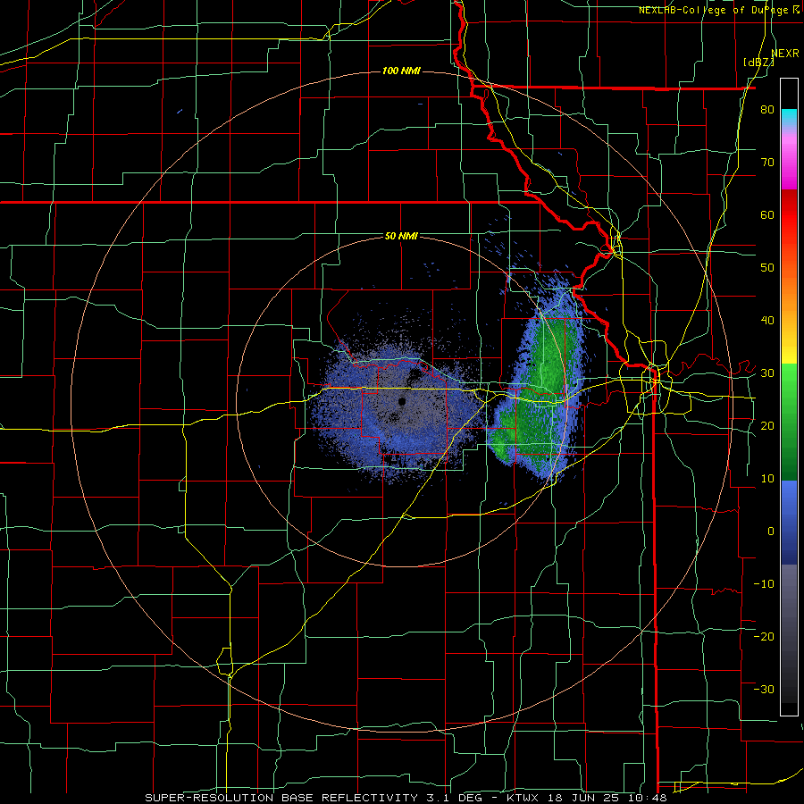Click the radar site black dot at center
Viewport: 804px width, 804px height.
pos(402,401)
